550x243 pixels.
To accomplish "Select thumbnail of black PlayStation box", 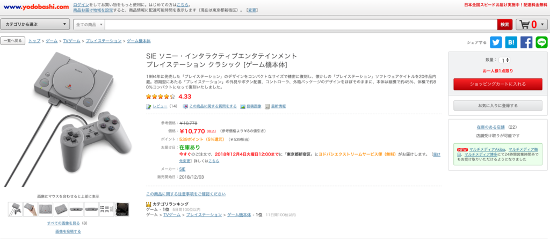I will 122,209.
